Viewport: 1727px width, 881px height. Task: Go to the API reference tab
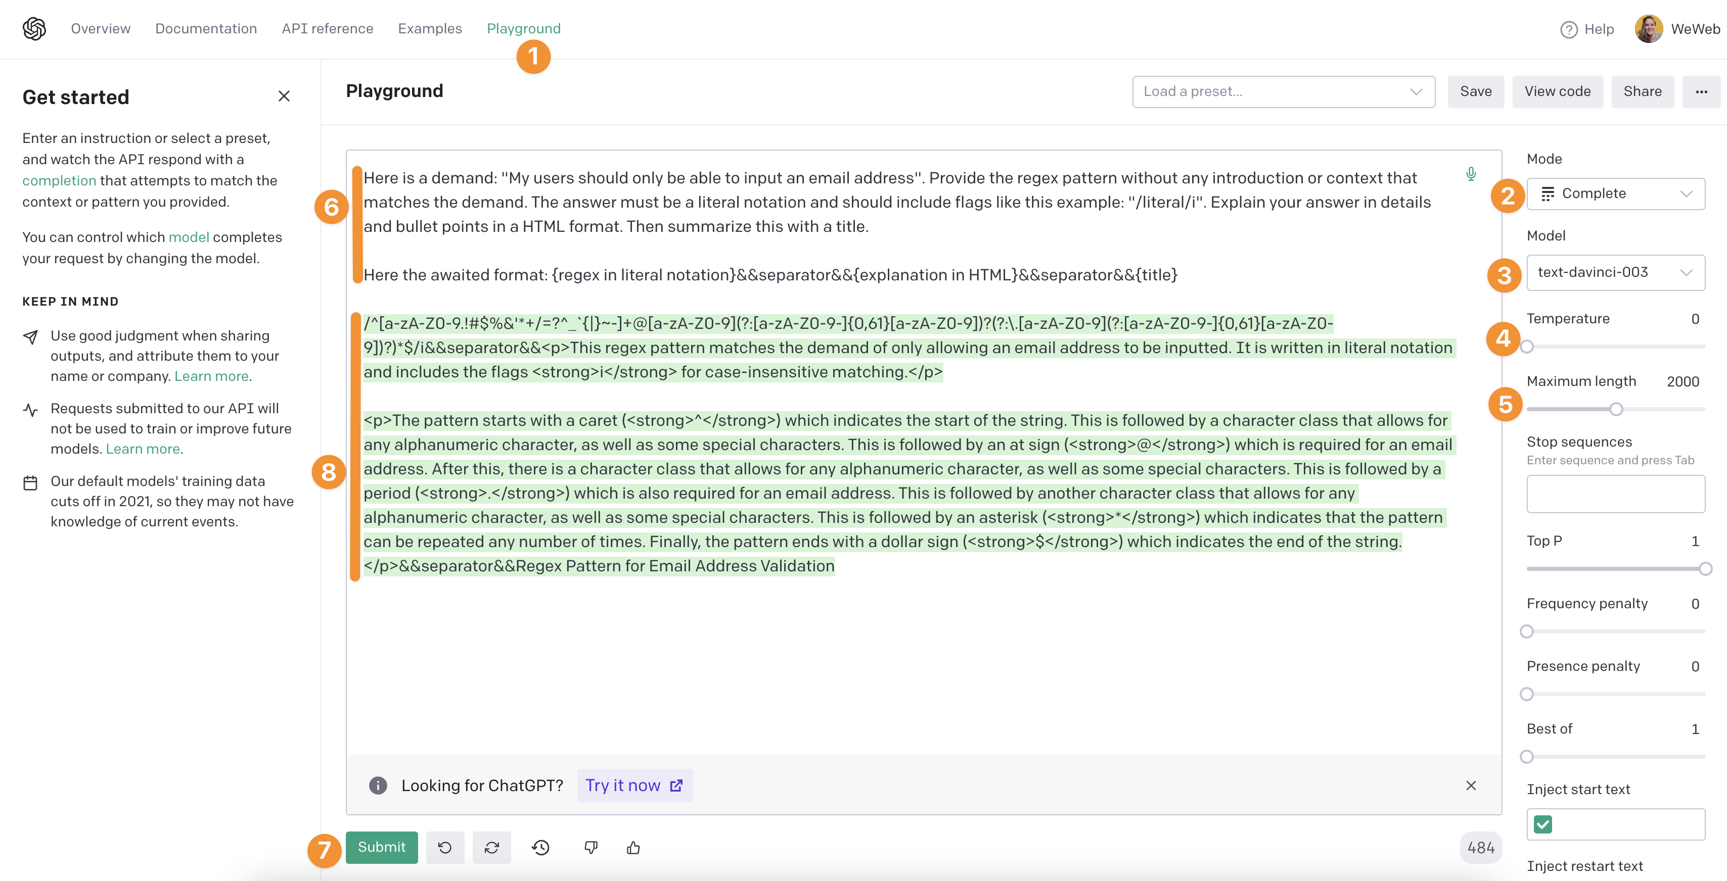(x=327, y=29)
